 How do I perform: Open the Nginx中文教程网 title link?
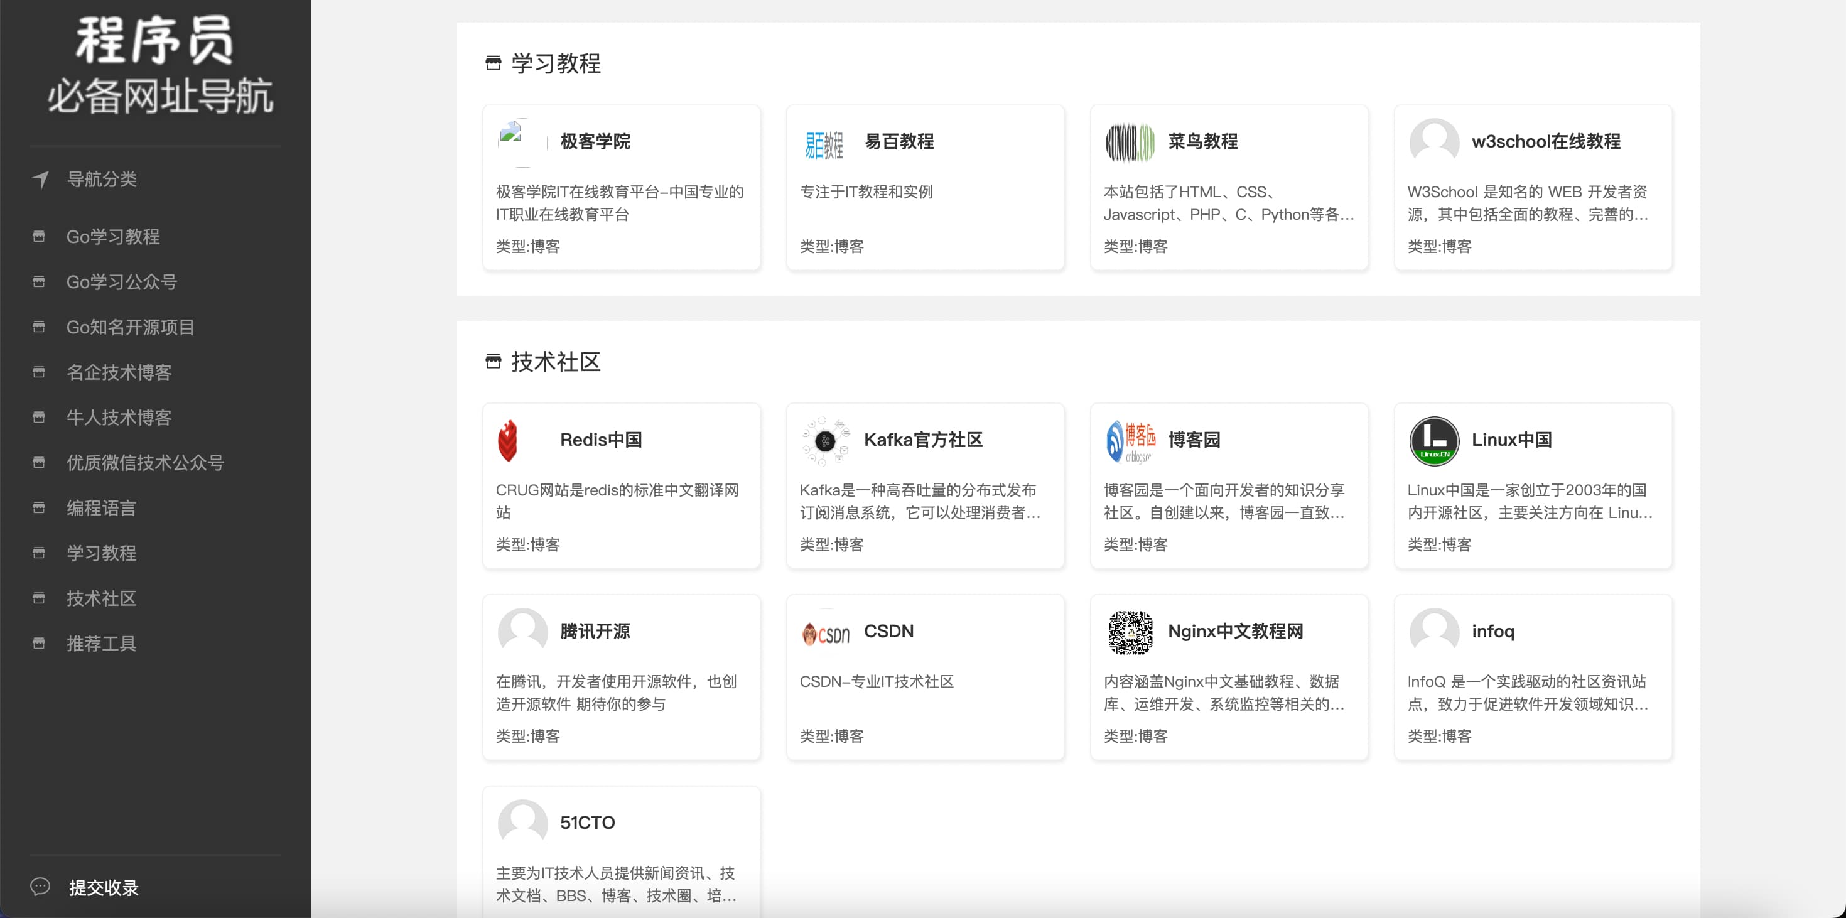pyautogui.click(x=1236, y=630)
